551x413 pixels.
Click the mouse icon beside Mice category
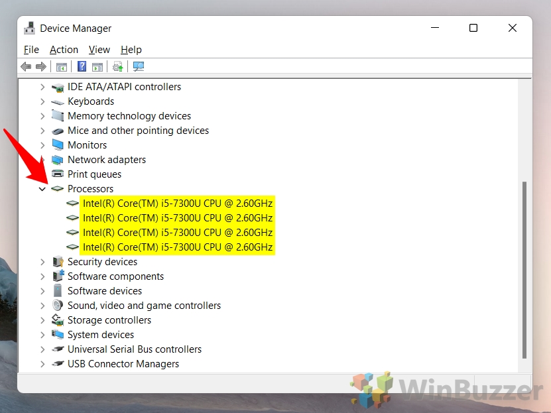coord(58,131)
